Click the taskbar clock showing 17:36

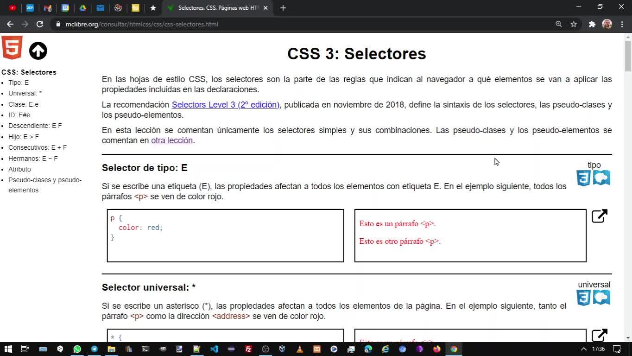(x=599, y=349)
